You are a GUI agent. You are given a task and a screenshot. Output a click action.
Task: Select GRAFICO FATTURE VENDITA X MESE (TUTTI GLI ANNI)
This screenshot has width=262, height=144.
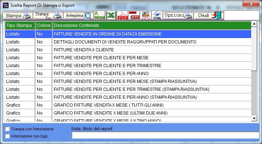point(109,105)
